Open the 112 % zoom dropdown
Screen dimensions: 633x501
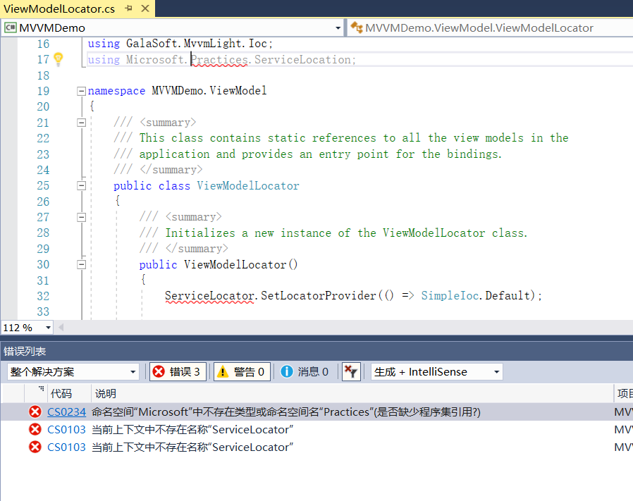point(48,328)
